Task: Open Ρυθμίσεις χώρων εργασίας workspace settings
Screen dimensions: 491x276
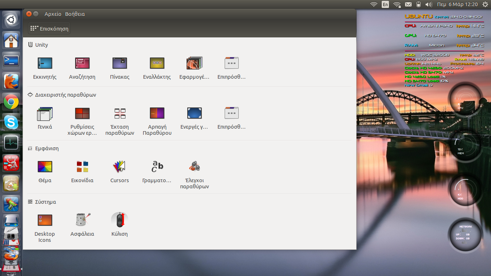Action: pos(82,114)
